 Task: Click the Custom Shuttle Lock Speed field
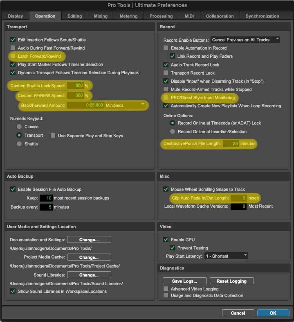75,86
